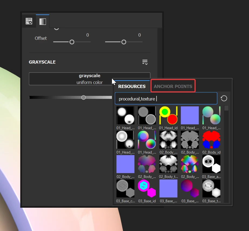This screenshot has height=231, width=249.
Task: Select the red and blue 02_Body_id thumbnail
Action: tap(211, 140)
